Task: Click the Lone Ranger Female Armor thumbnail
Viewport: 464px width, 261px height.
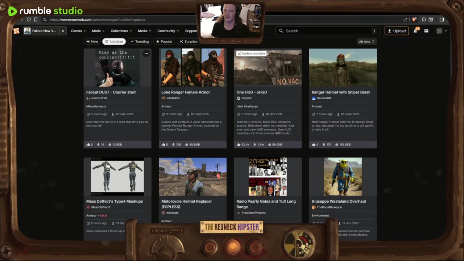Action: 192,68
